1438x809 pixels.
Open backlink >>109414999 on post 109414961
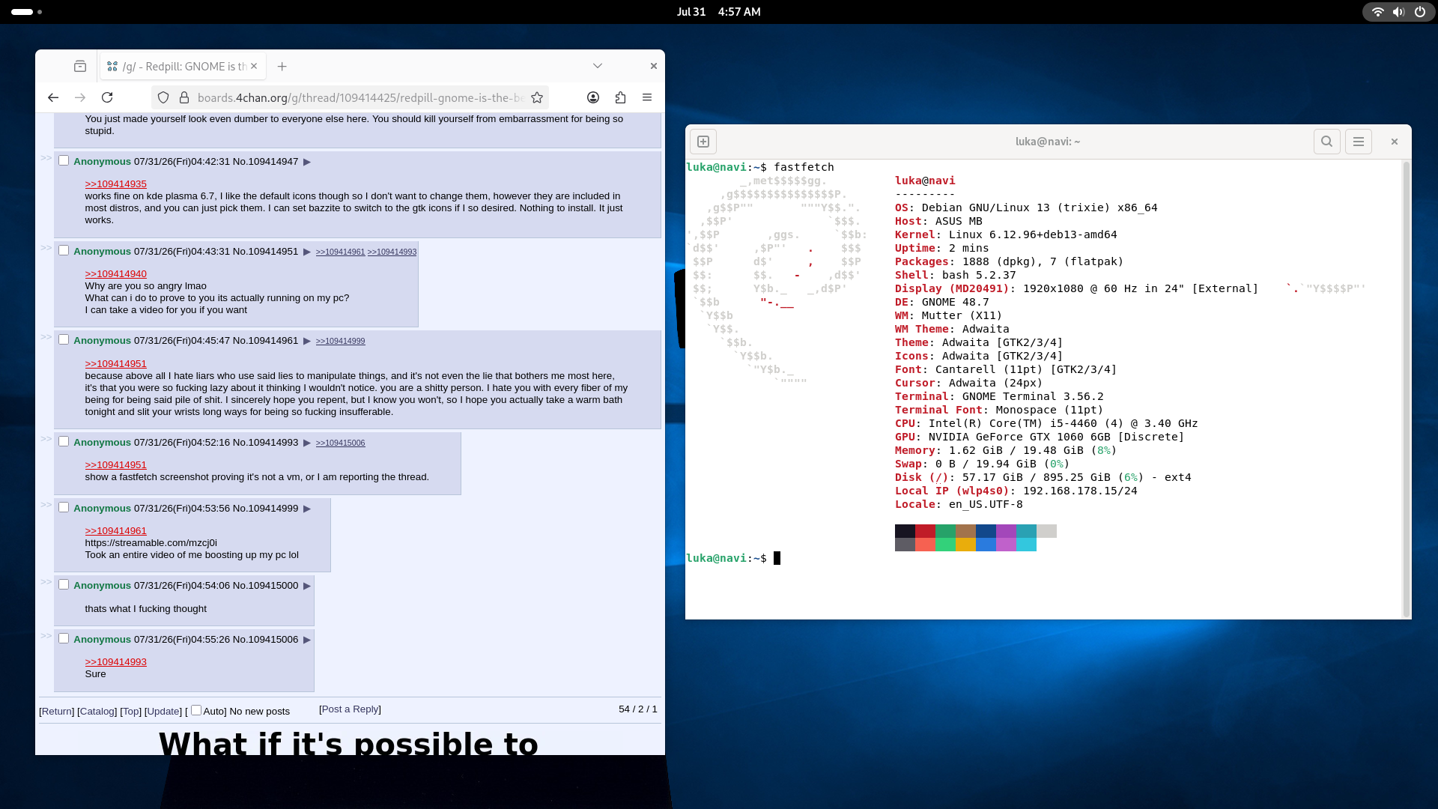click(341, 342)
